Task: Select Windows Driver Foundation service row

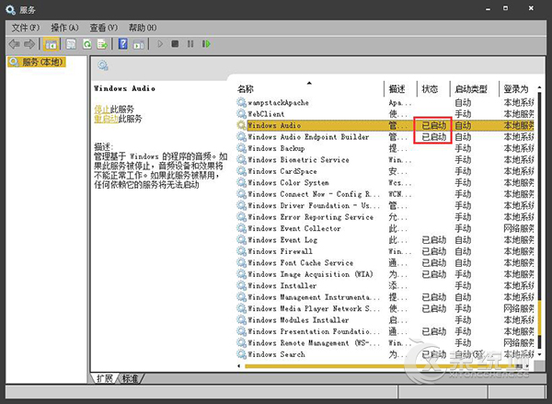Action: (x=385, y=205)
